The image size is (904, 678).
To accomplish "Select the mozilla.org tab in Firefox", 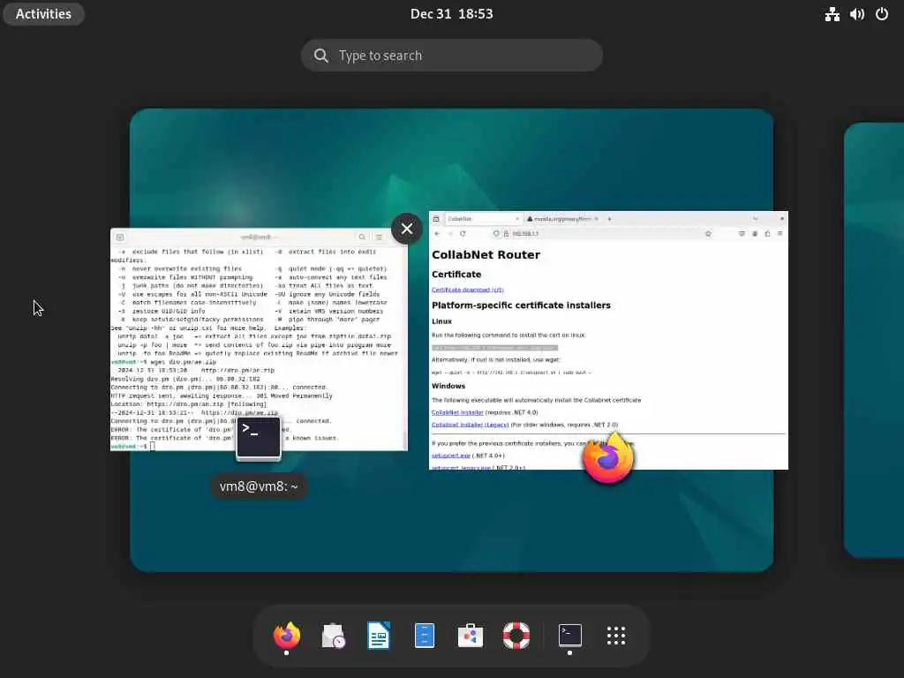I will coord(562,219).
